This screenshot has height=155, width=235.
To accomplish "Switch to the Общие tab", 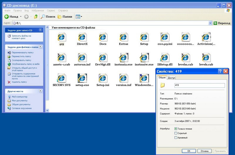I will (x=162, y=77).
